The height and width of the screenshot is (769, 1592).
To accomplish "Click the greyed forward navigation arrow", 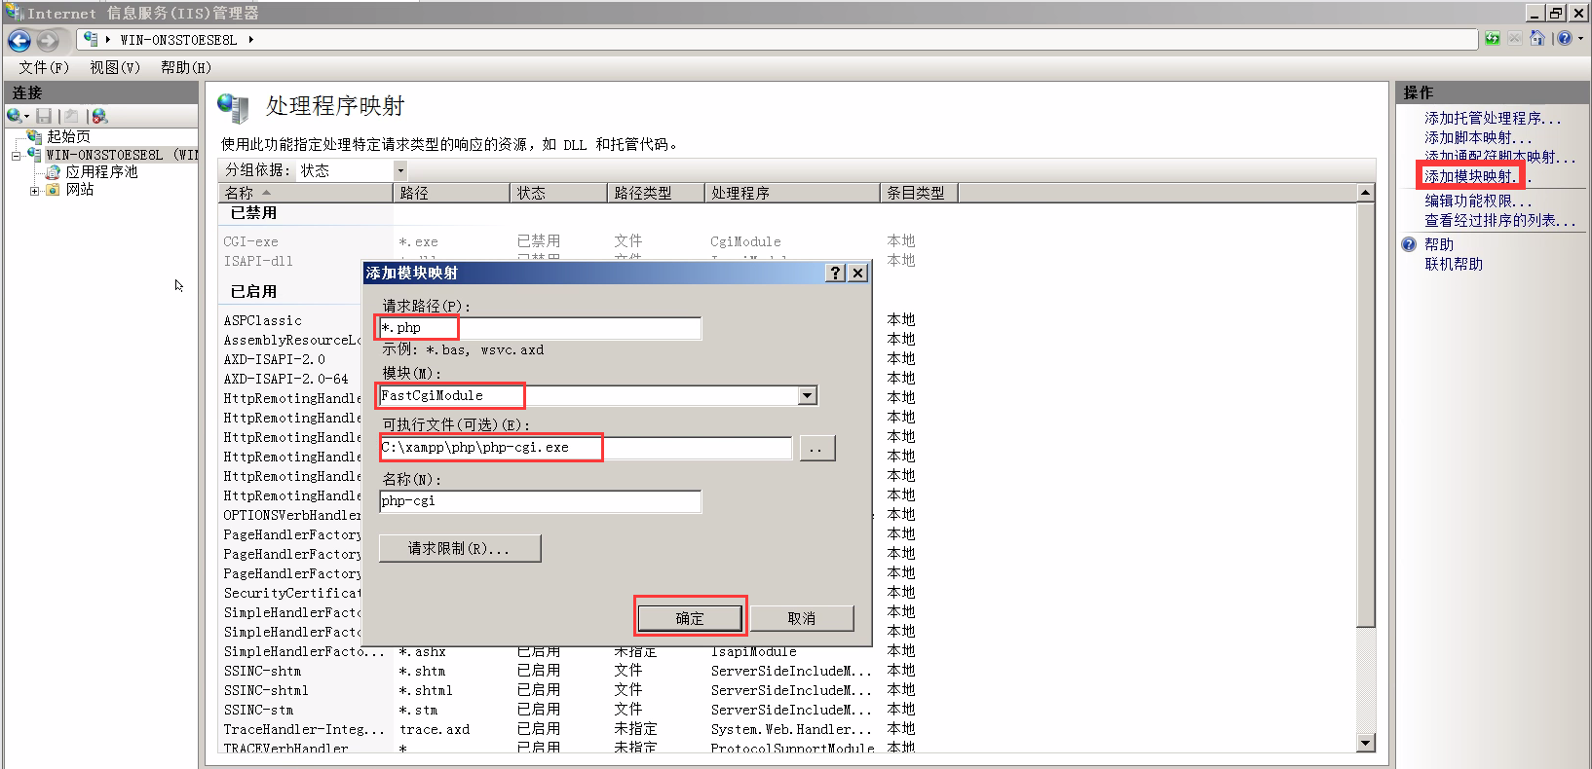I will 48,40.
